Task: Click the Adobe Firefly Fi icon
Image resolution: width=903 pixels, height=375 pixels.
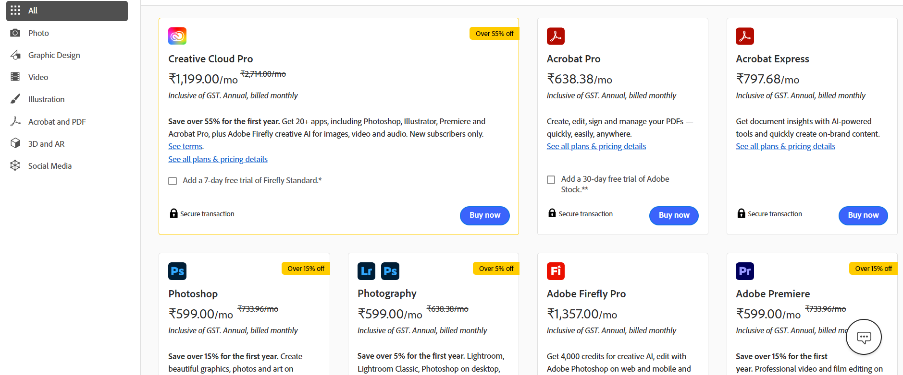Action: coord(556,271)
